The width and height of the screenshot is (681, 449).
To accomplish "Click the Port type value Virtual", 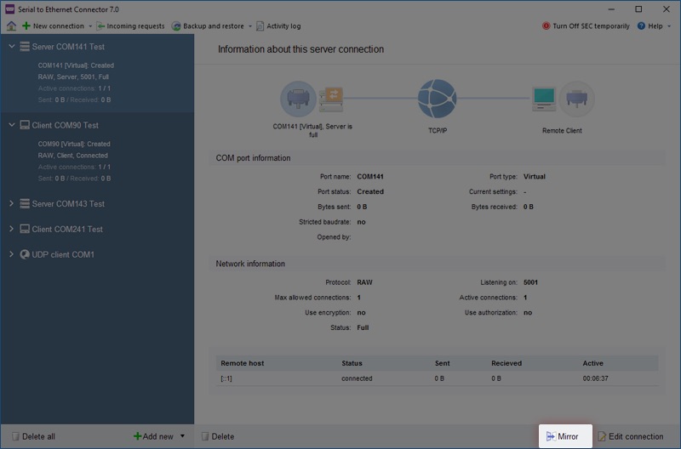I will click(535, 177).
